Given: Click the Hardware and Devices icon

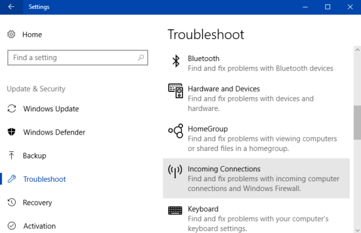Looking at the screenshot, I should click(176, 91).
